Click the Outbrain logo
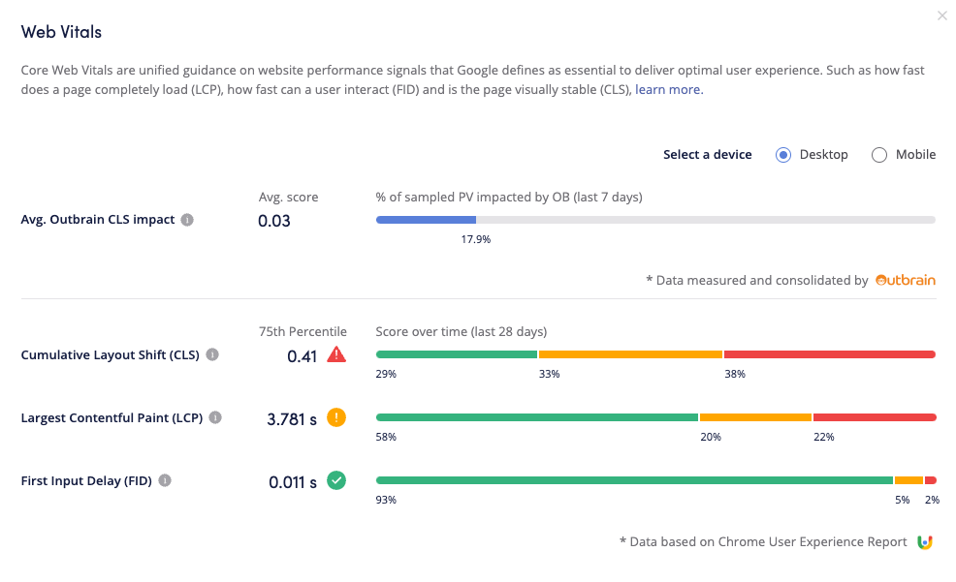This screenshot has height=582, width=956. point(906,280)
